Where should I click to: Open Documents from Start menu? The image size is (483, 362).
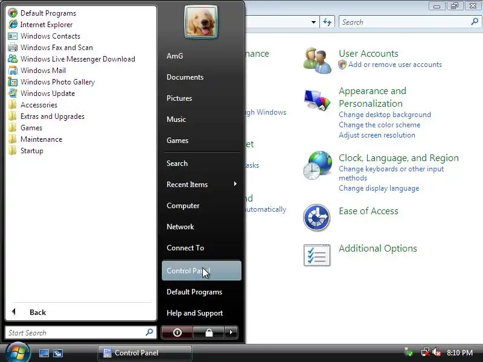tap(185, 77)
